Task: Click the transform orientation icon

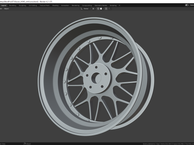Action: [82, 9]
